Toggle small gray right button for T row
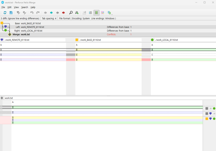Image resolution: width=216 pixels, height=151 pixels. click(x=214, y=114)
